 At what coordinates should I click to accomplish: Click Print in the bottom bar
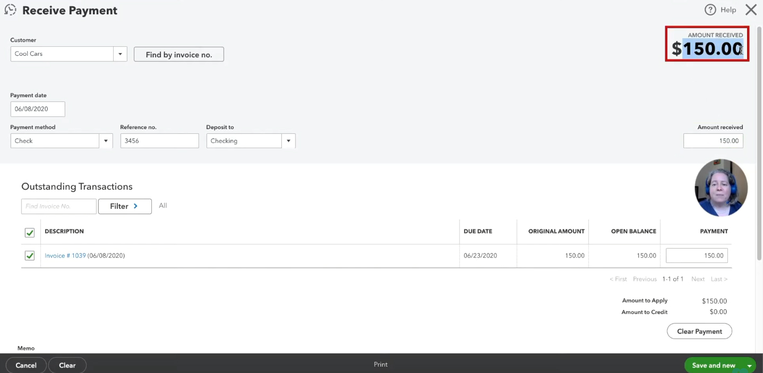(x=381, y=364)
